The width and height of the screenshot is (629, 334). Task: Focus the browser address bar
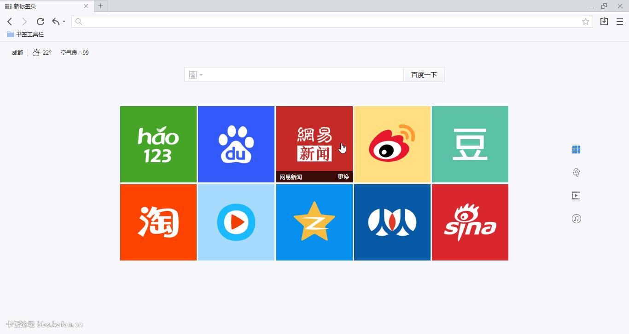tap(332, 22)
